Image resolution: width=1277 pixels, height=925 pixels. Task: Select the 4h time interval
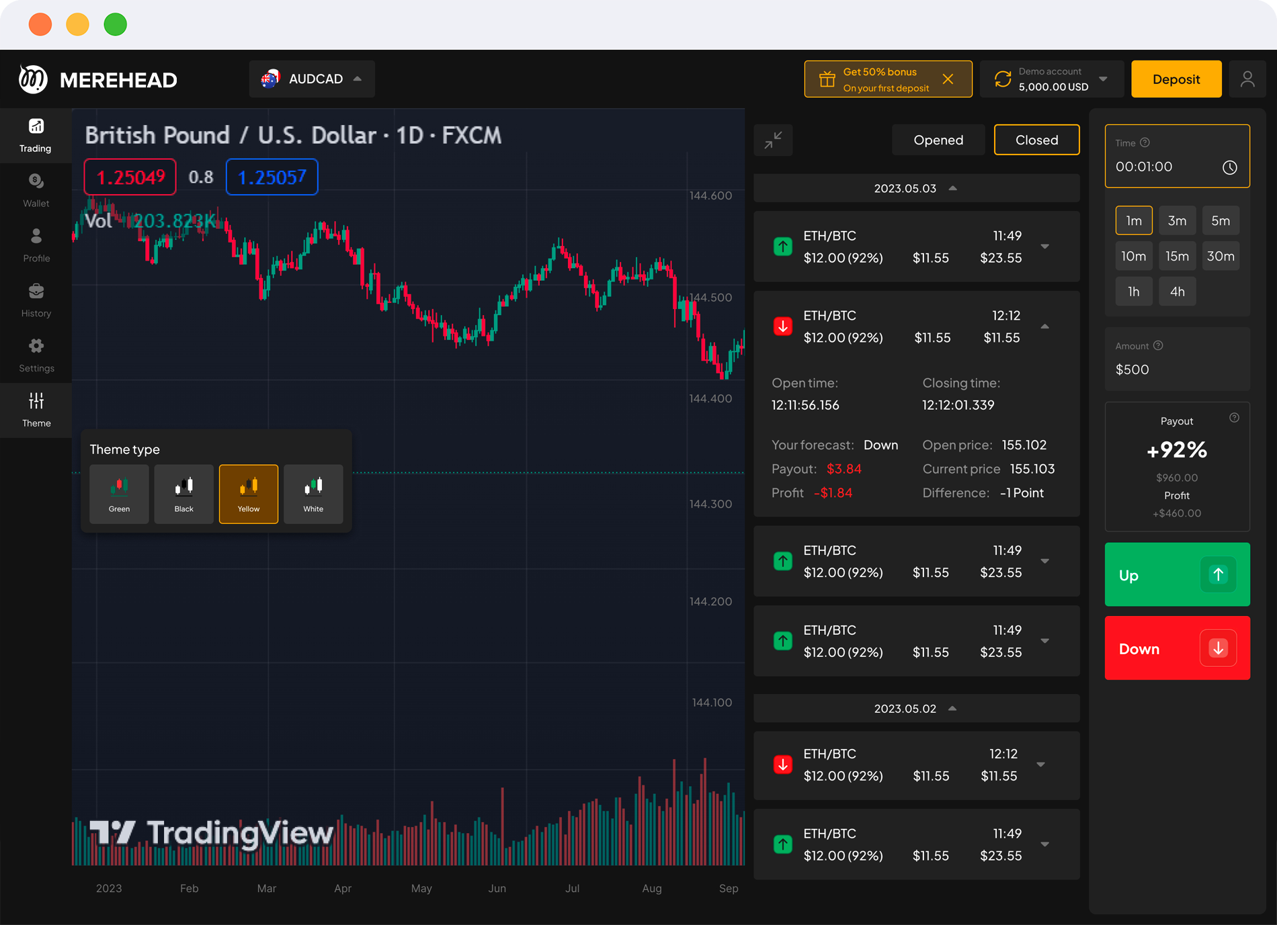(x=1177, y=292)
